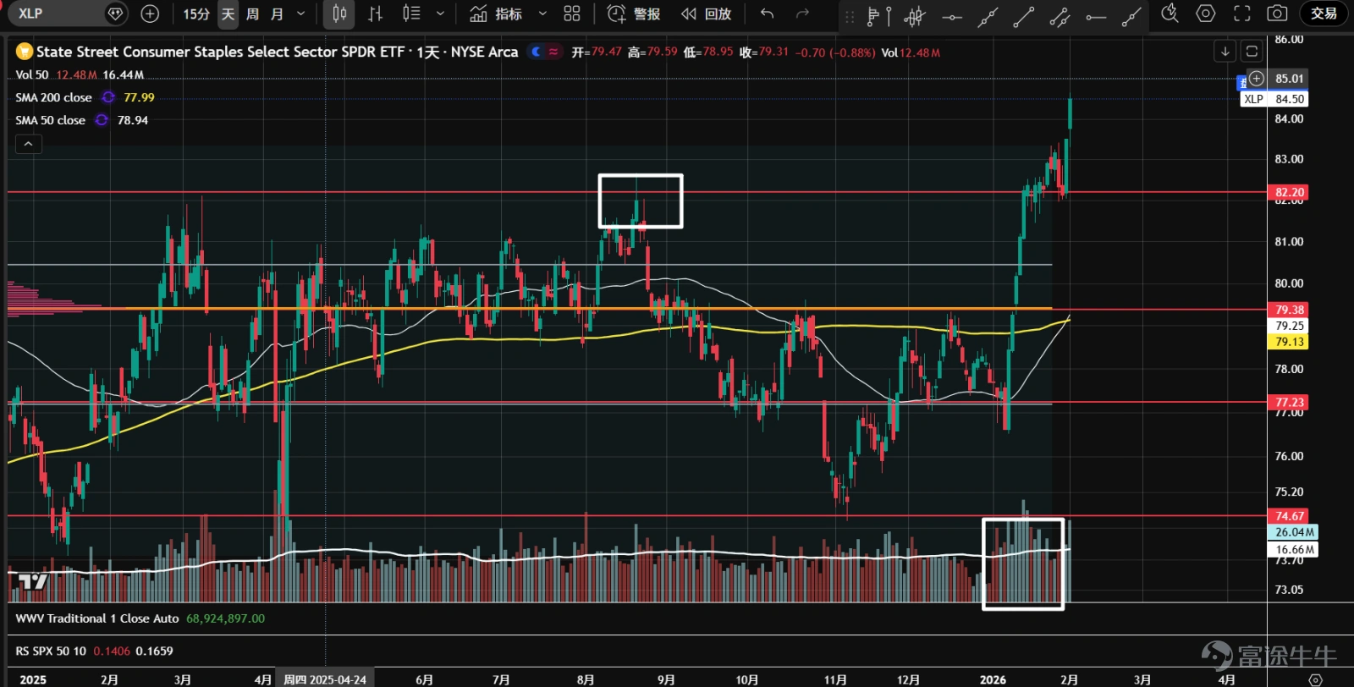
Task: Redo the last chart action
Action: (802, 14)
